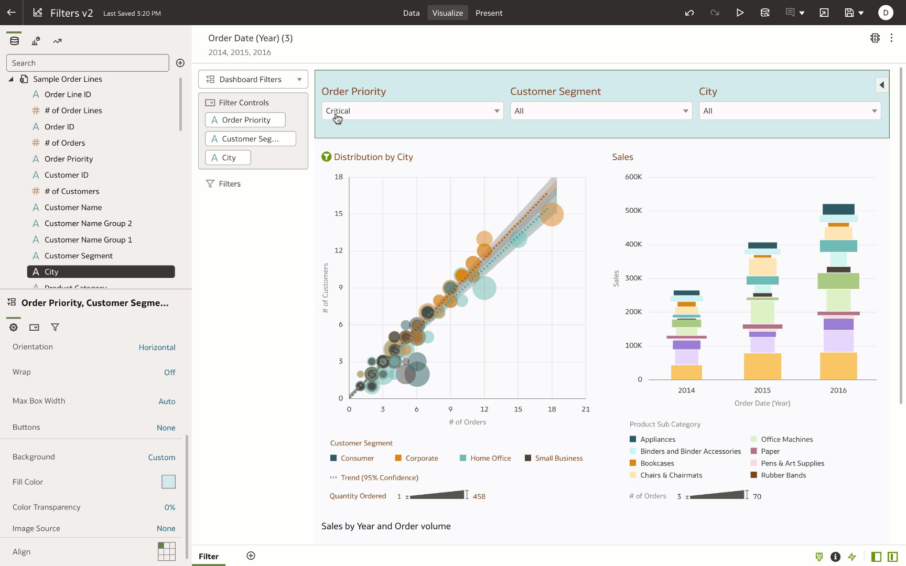Open the Fill Color swatch
This screenshot has height=566, width=906.
pos(168,482)
